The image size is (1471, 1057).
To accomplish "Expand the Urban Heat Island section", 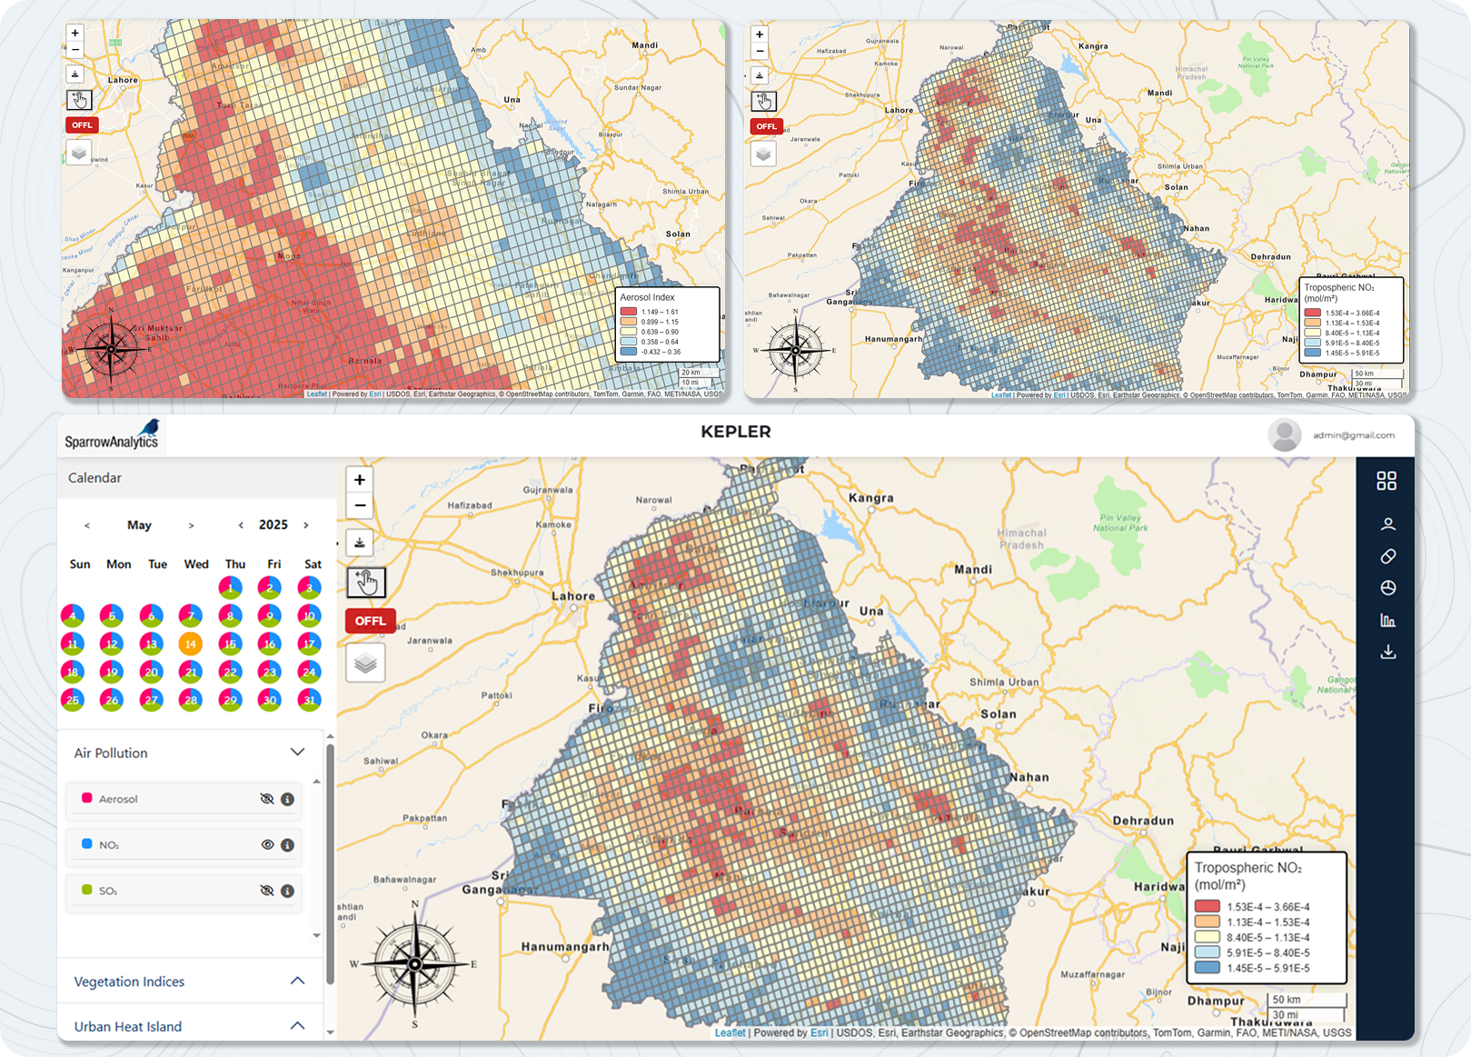I will (x=297, y=1026).
